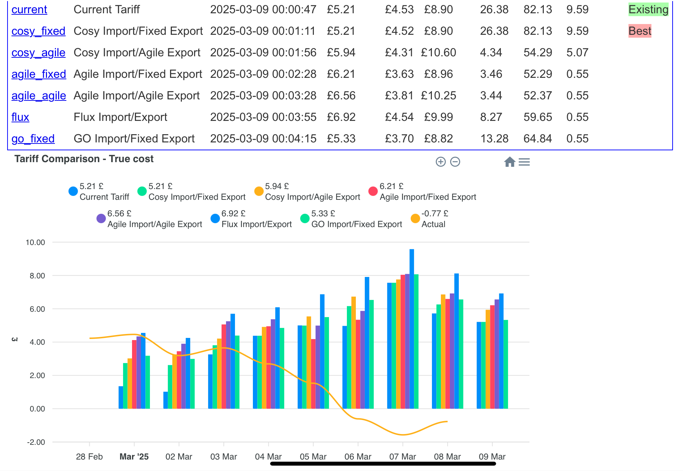Hide Cosy Import/Agile Export legend series
The height and width of the screenshot is (471, 683).
click(x=307, y=192)
